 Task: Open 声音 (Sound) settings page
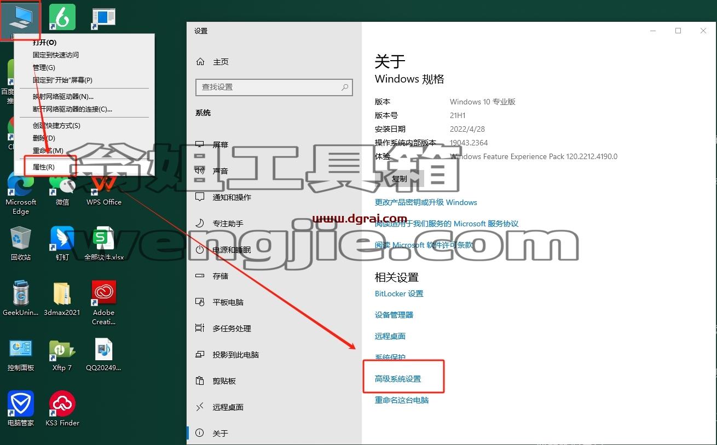pyautogui.click(x=274, y=171)
